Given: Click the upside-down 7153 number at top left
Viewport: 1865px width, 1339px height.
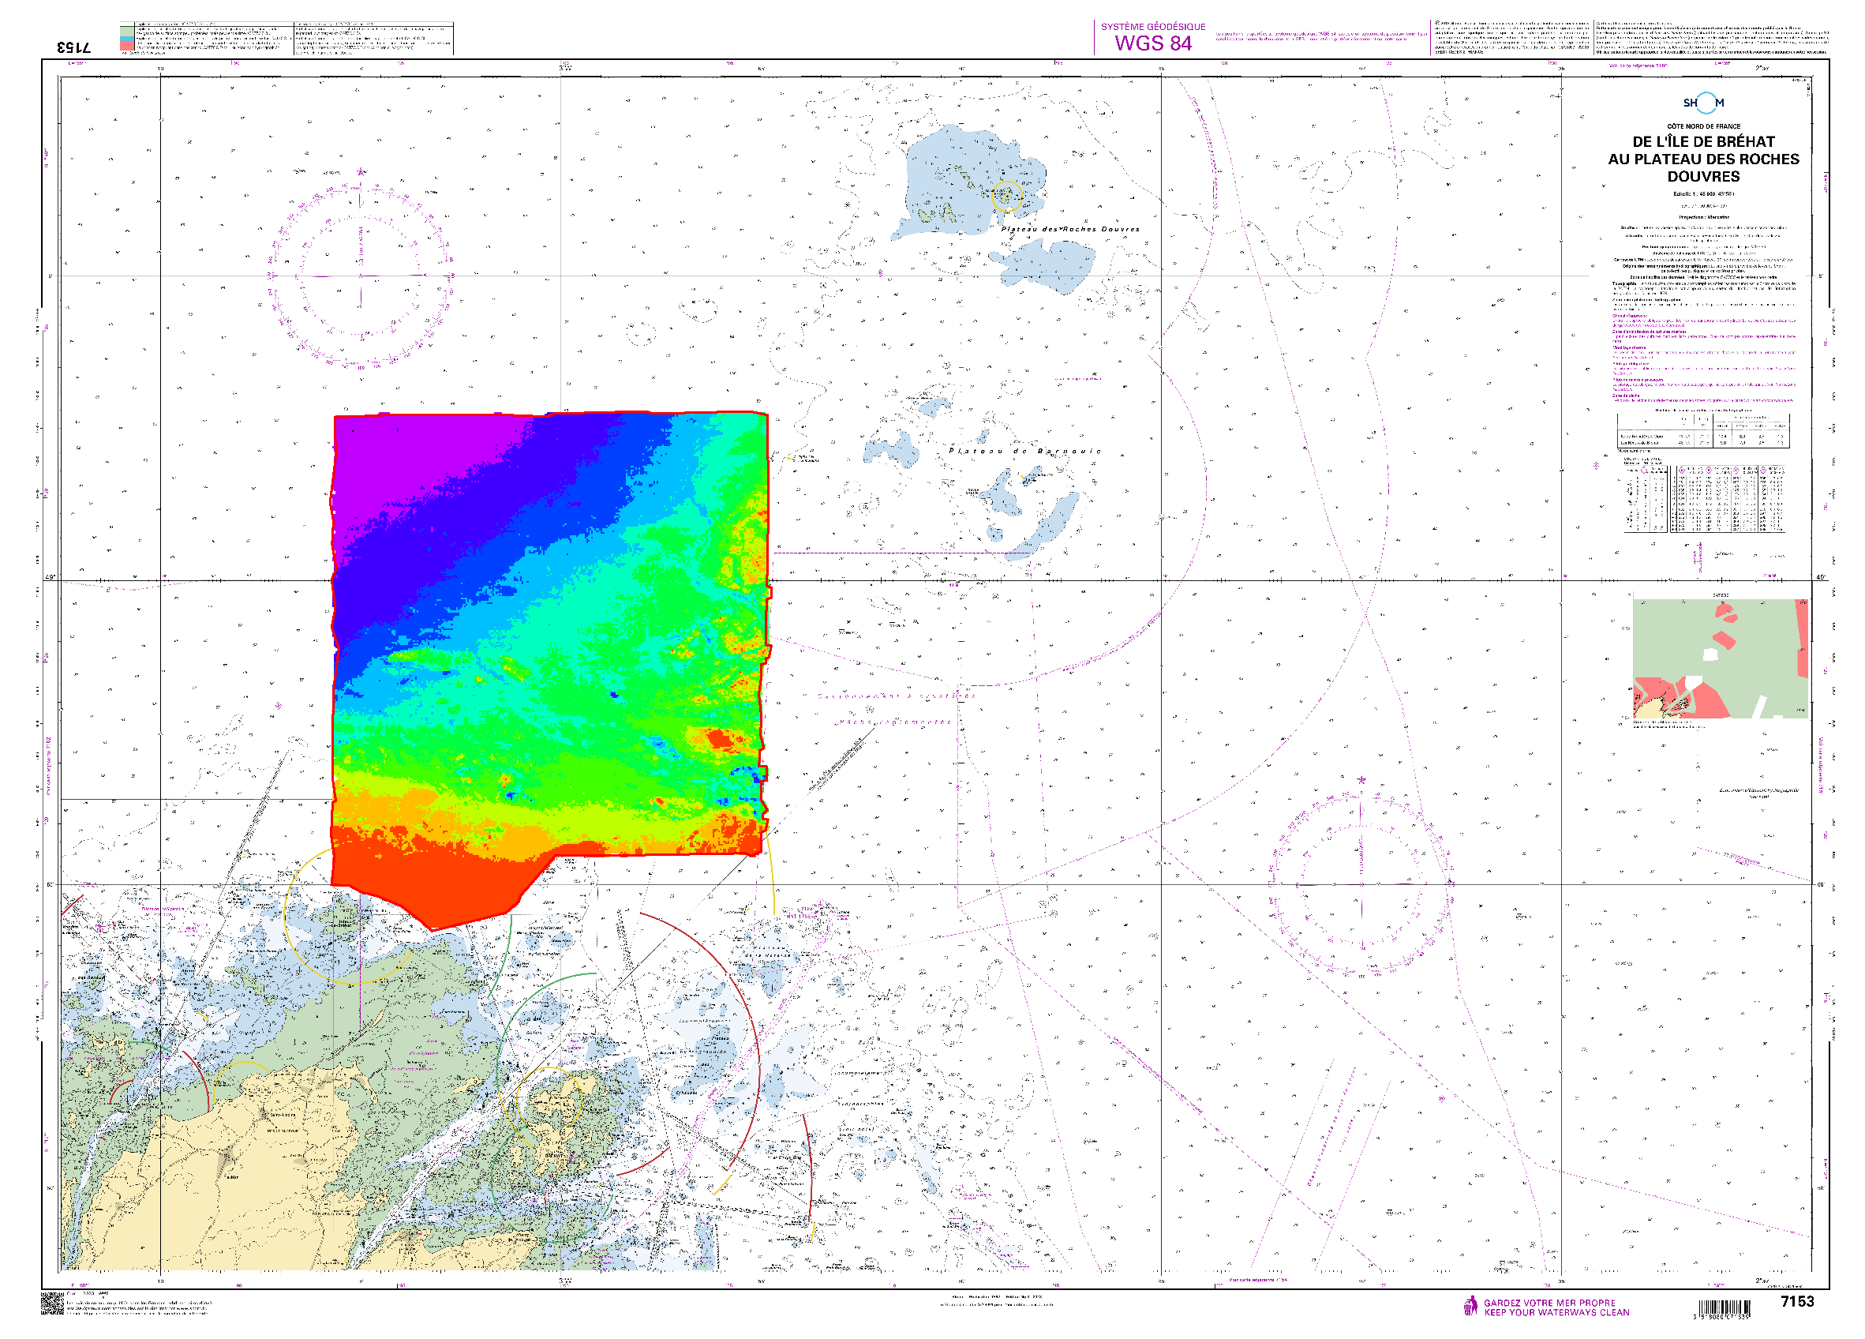Looking at the screenshot, I should click(x=76, y=47).
